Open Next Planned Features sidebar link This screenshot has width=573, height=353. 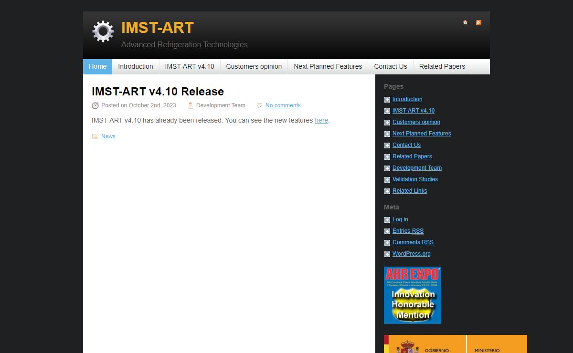[x=422, y=134]
